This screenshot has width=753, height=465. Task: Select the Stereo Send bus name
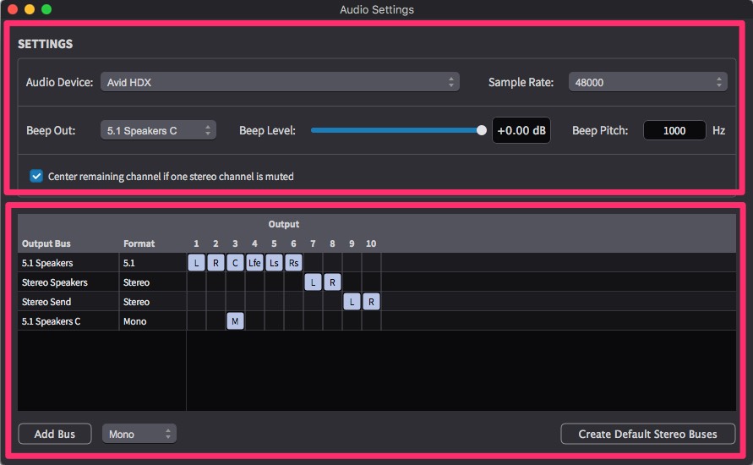[x=46, y=302]
